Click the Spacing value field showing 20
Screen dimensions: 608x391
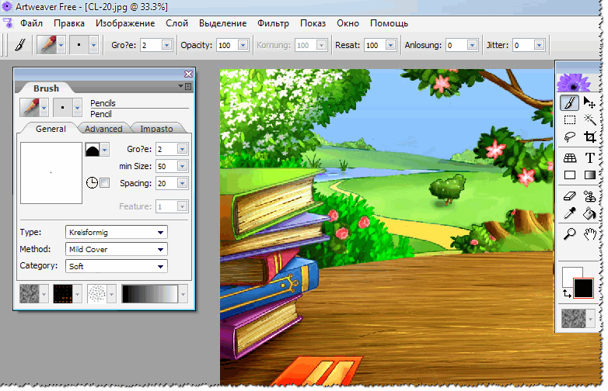click(x=166, y=183)
